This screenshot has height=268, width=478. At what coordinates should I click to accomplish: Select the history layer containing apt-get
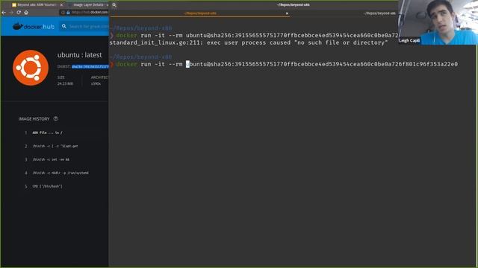pyautogui.click(x=55, y=146)
